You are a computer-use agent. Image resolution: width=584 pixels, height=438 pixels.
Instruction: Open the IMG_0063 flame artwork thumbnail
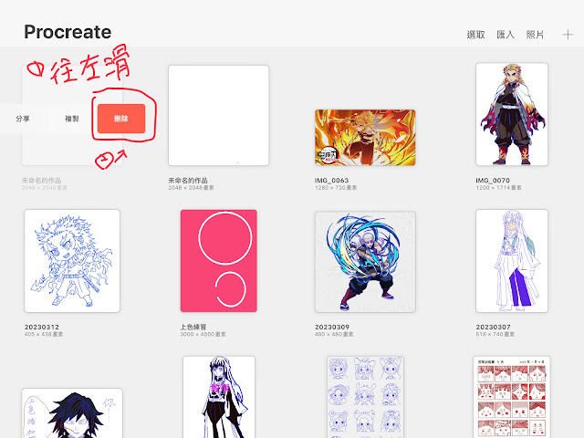pyautogui.click(x=365, y=138)
